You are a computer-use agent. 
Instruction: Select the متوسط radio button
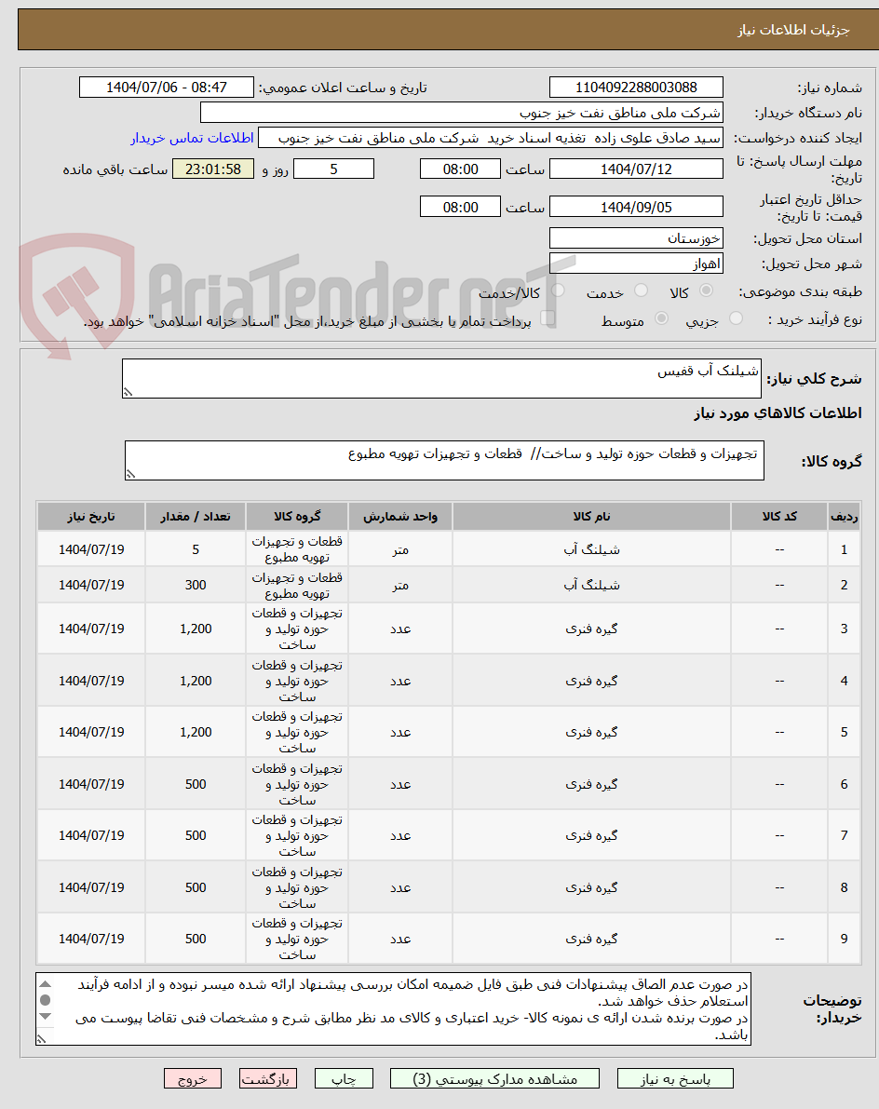(662, 318)
